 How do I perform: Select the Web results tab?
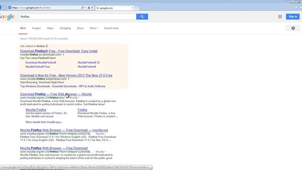(x=23, y=28)
